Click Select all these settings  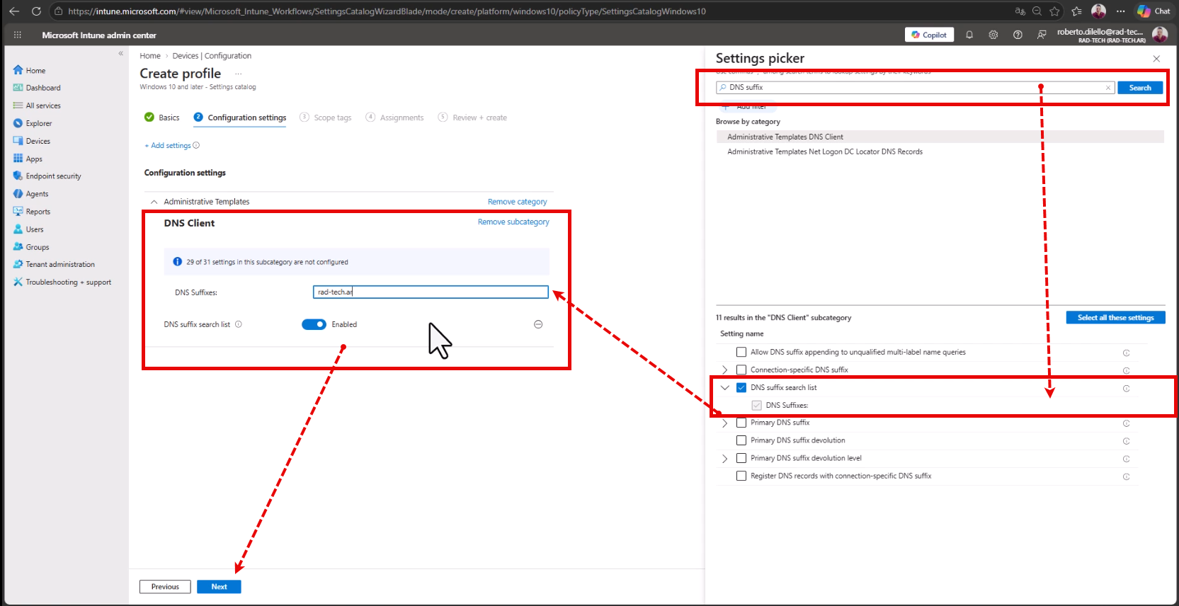[x=1115, y=318]
